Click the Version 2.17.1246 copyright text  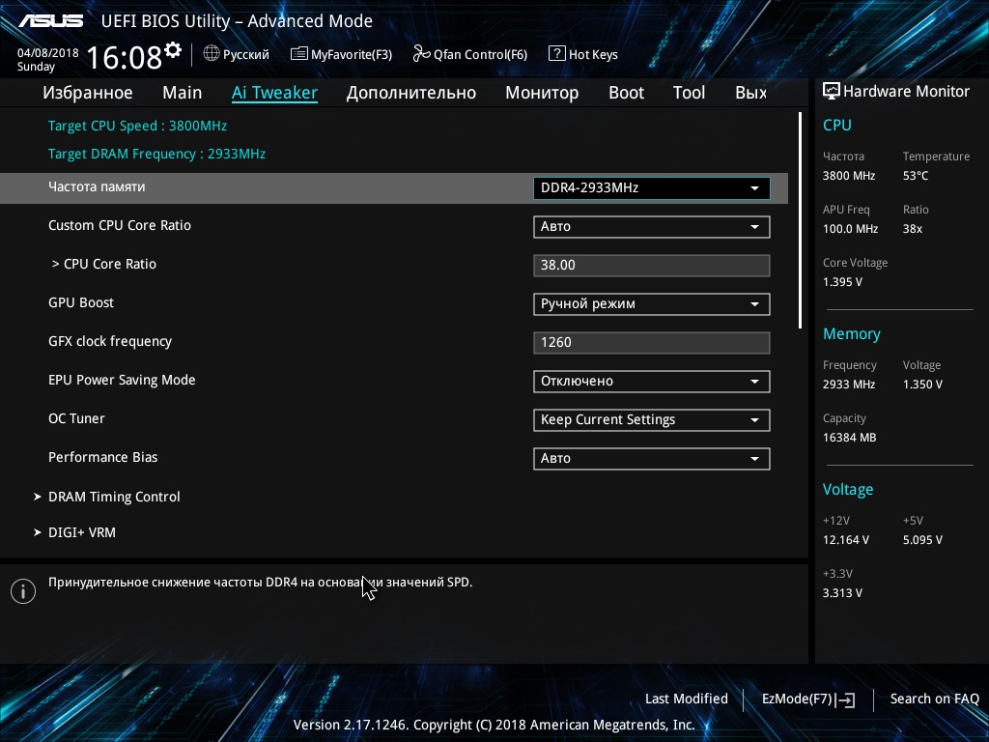point(494,725)
